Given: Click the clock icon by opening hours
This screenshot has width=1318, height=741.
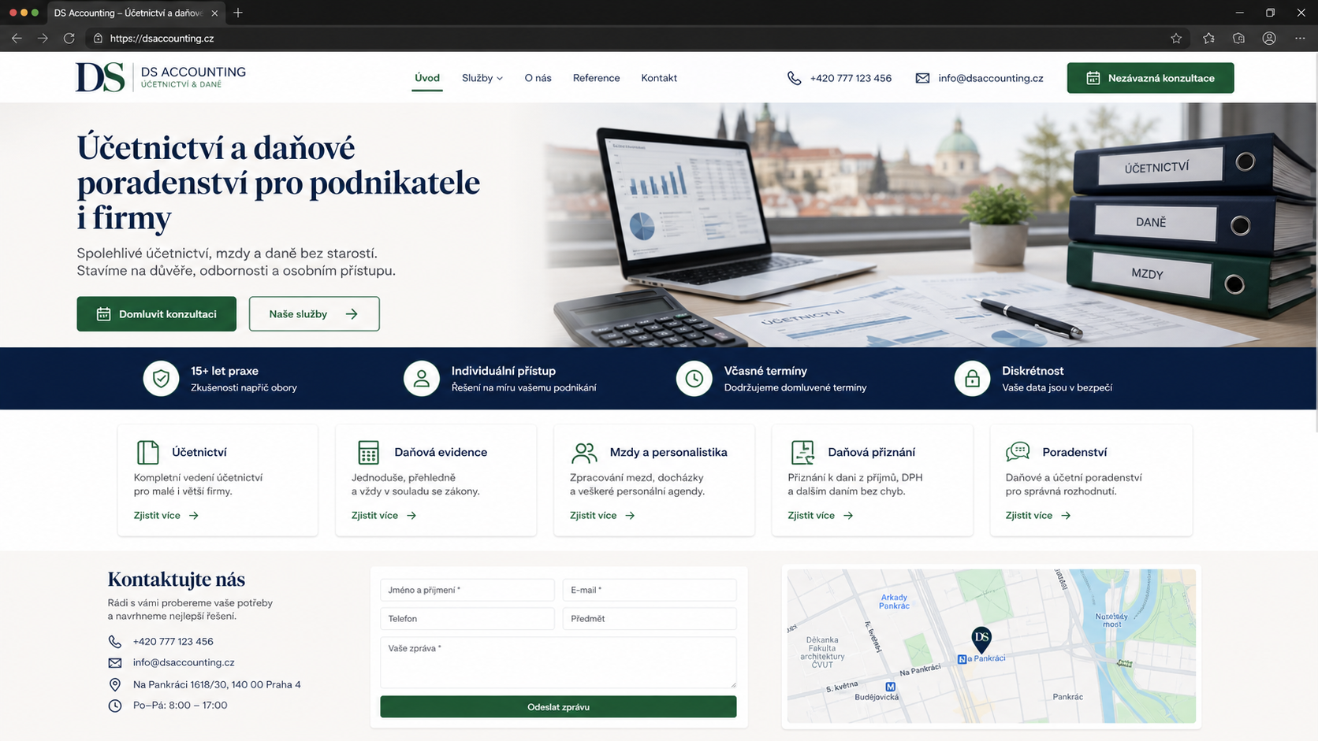Looking at the screenshot, I should pyautogui.click(x=115, y=706).
